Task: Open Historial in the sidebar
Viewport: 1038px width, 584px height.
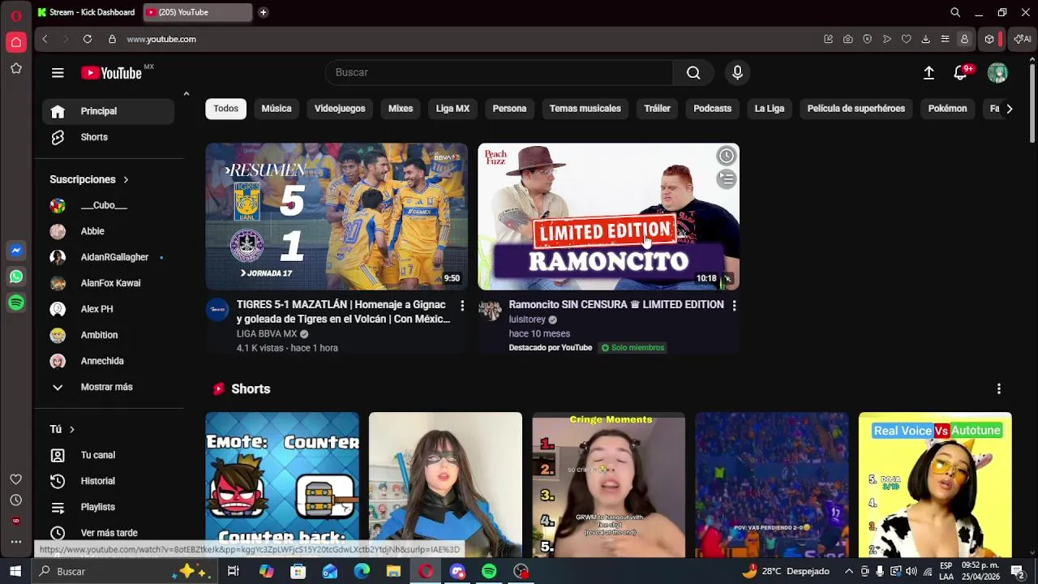Action: pos(108,481)
